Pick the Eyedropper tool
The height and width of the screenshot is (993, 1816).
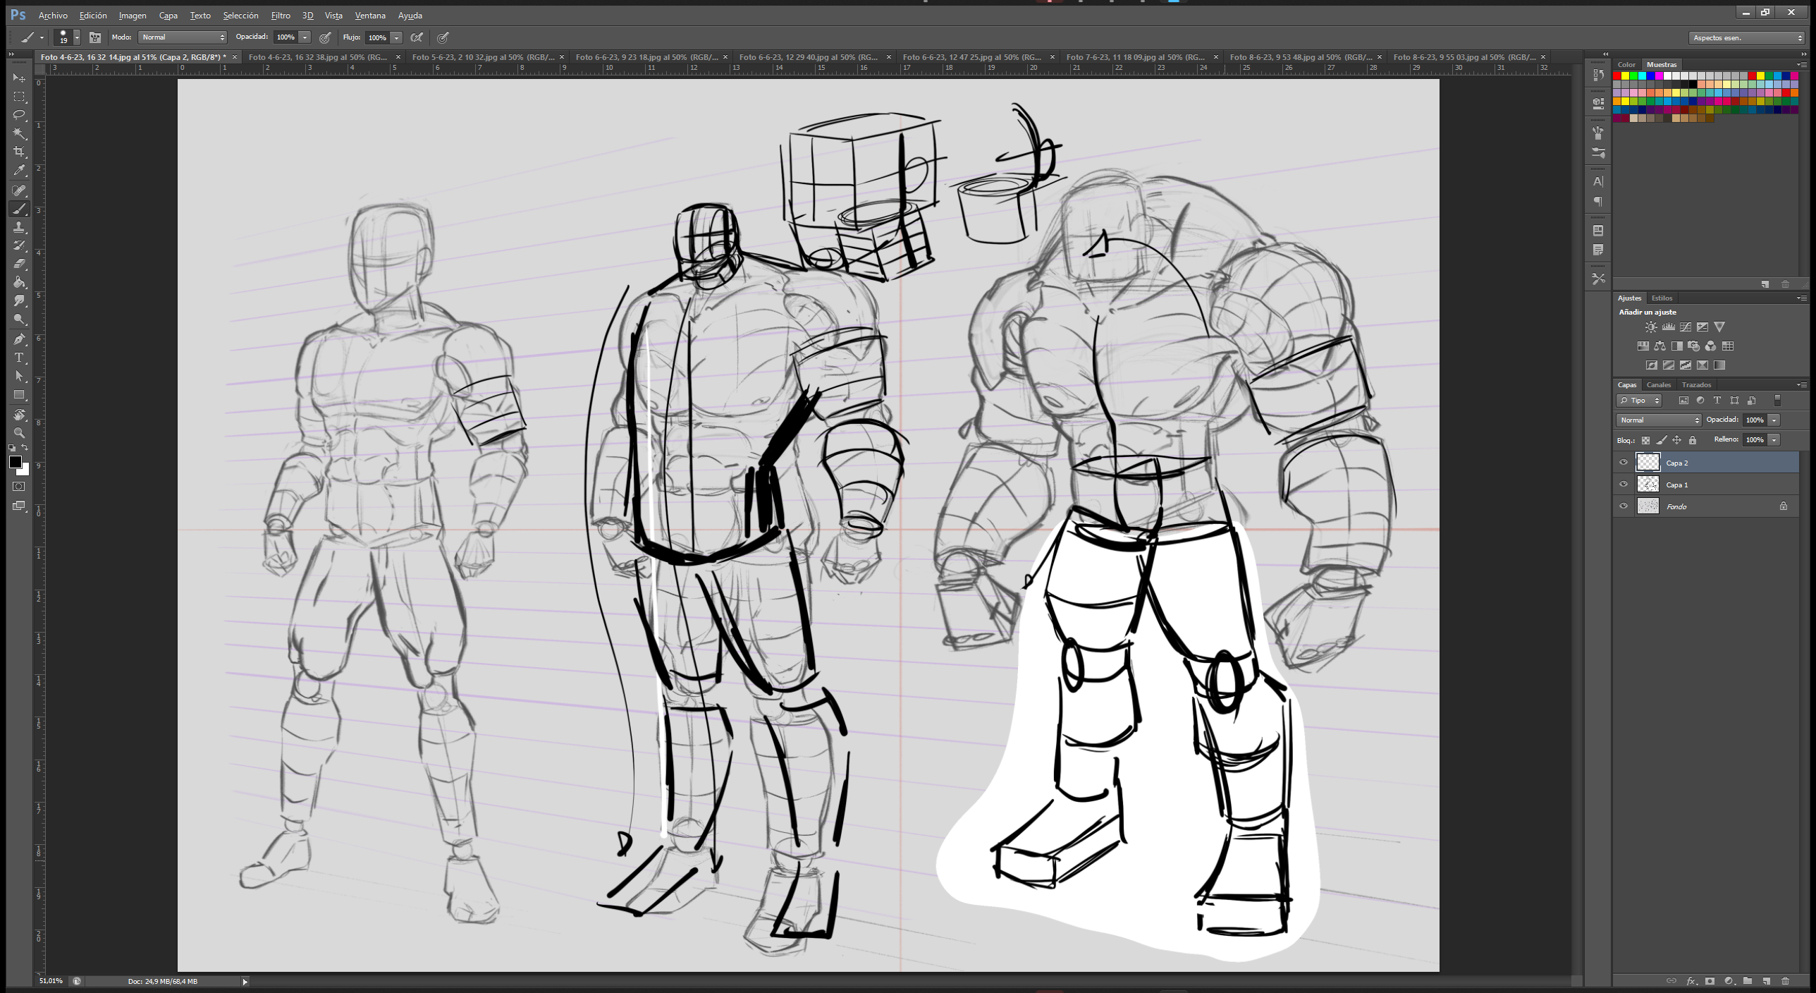pos(19,170)
